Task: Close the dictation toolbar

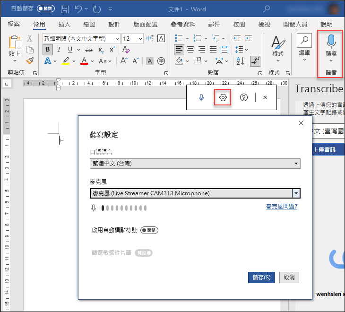Action: pyautogui.click(x=265, y=97)
